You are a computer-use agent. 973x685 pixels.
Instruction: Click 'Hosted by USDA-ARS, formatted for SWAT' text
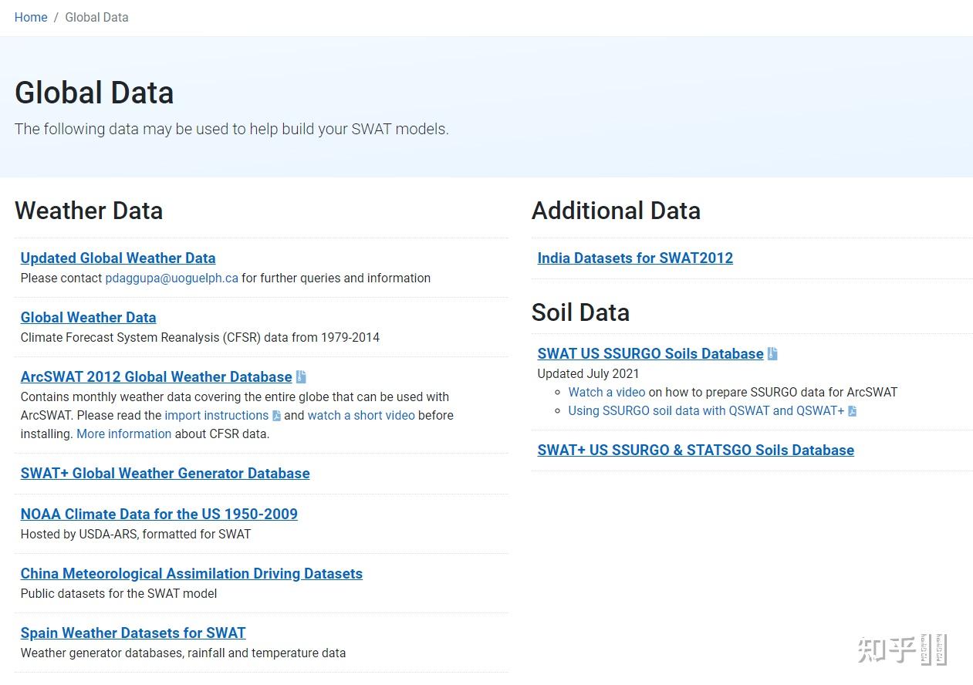136,534
